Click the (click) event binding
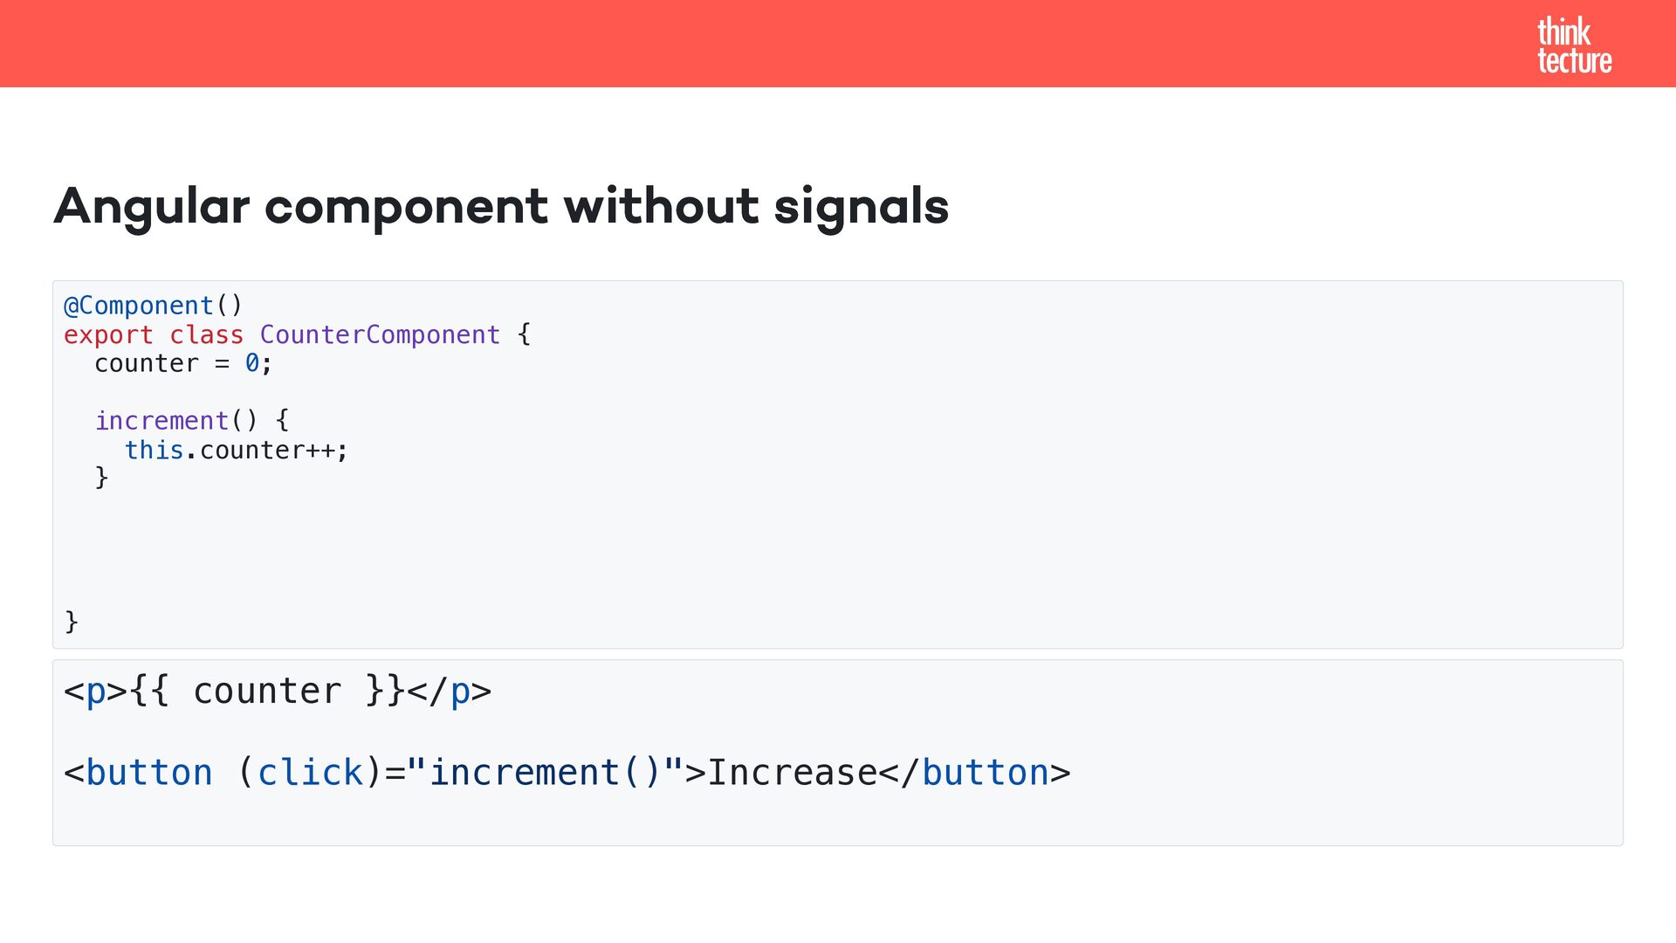 click(310, 773)
